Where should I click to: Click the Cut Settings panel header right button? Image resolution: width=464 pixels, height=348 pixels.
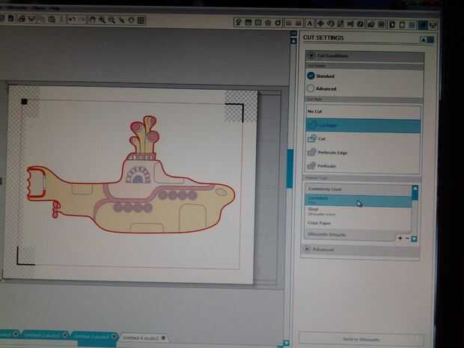coord(431,40)
